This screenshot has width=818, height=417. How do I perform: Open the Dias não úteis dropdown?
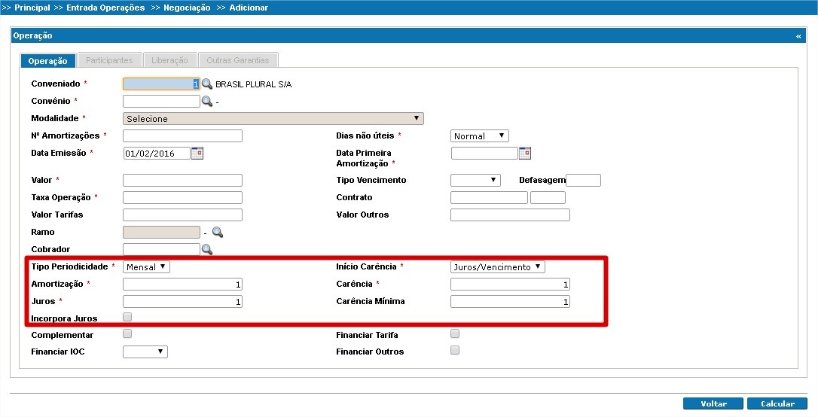click(480, 136)
